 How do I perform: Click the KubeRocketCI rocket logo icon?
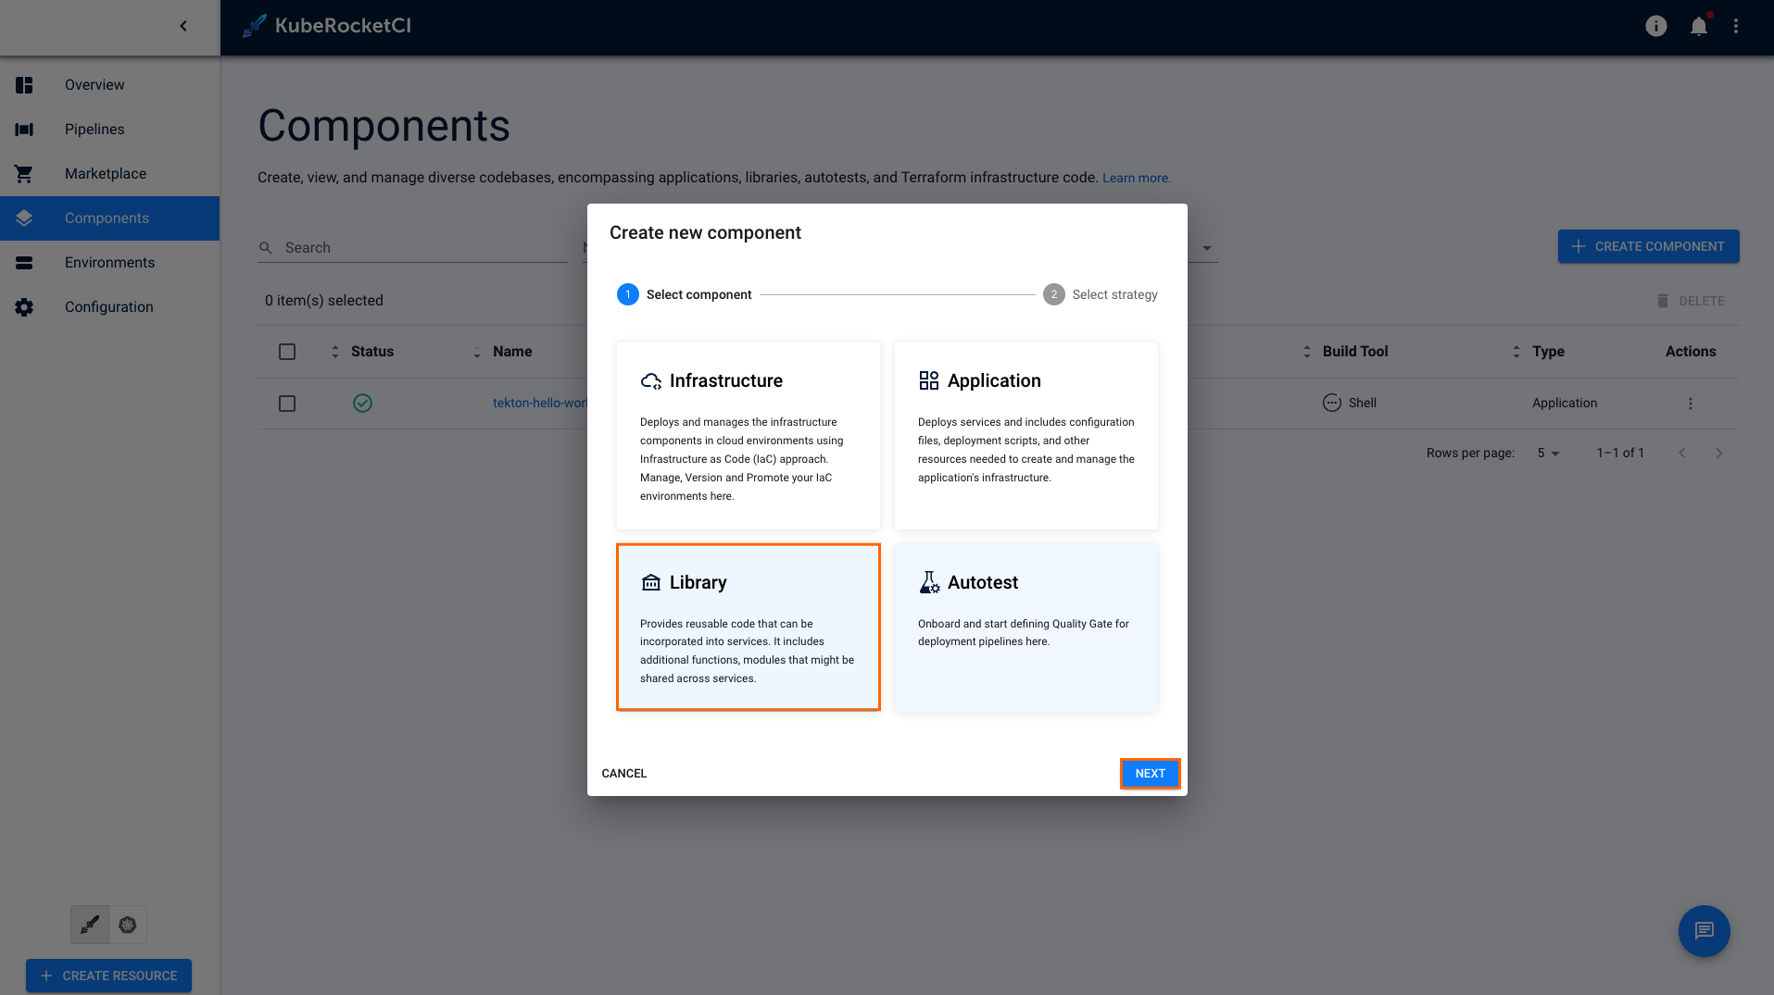pos(255,26)
